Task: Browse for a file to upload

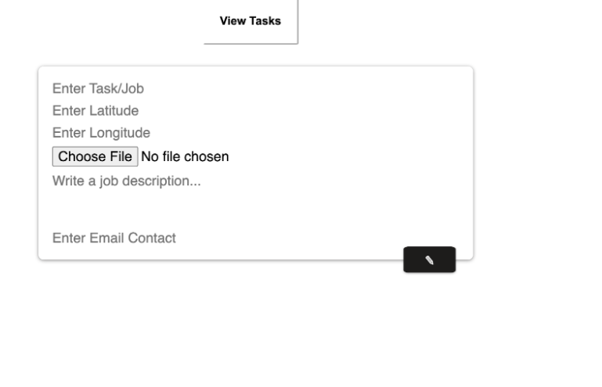Action: pyautogui.click(x=95, y=156)
